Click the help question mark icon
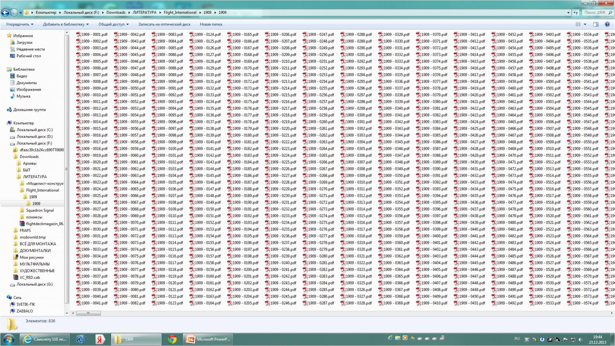Screen dimensions: 615x346 607,24
